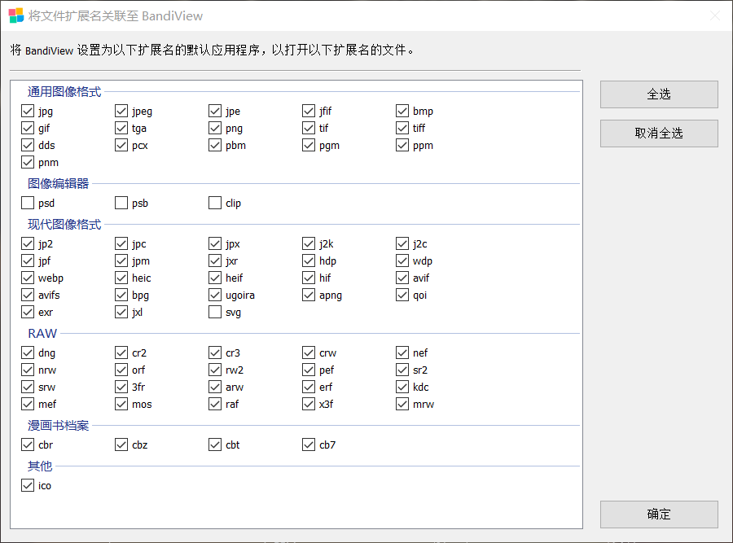Toggle the jxl checkbox

121,312
